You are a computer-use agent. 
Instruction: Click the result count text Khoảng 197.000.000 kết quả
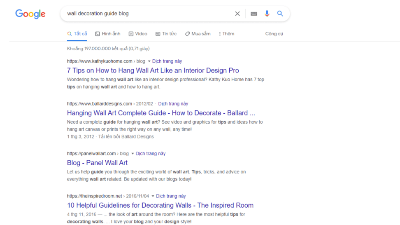coord(108,49)
